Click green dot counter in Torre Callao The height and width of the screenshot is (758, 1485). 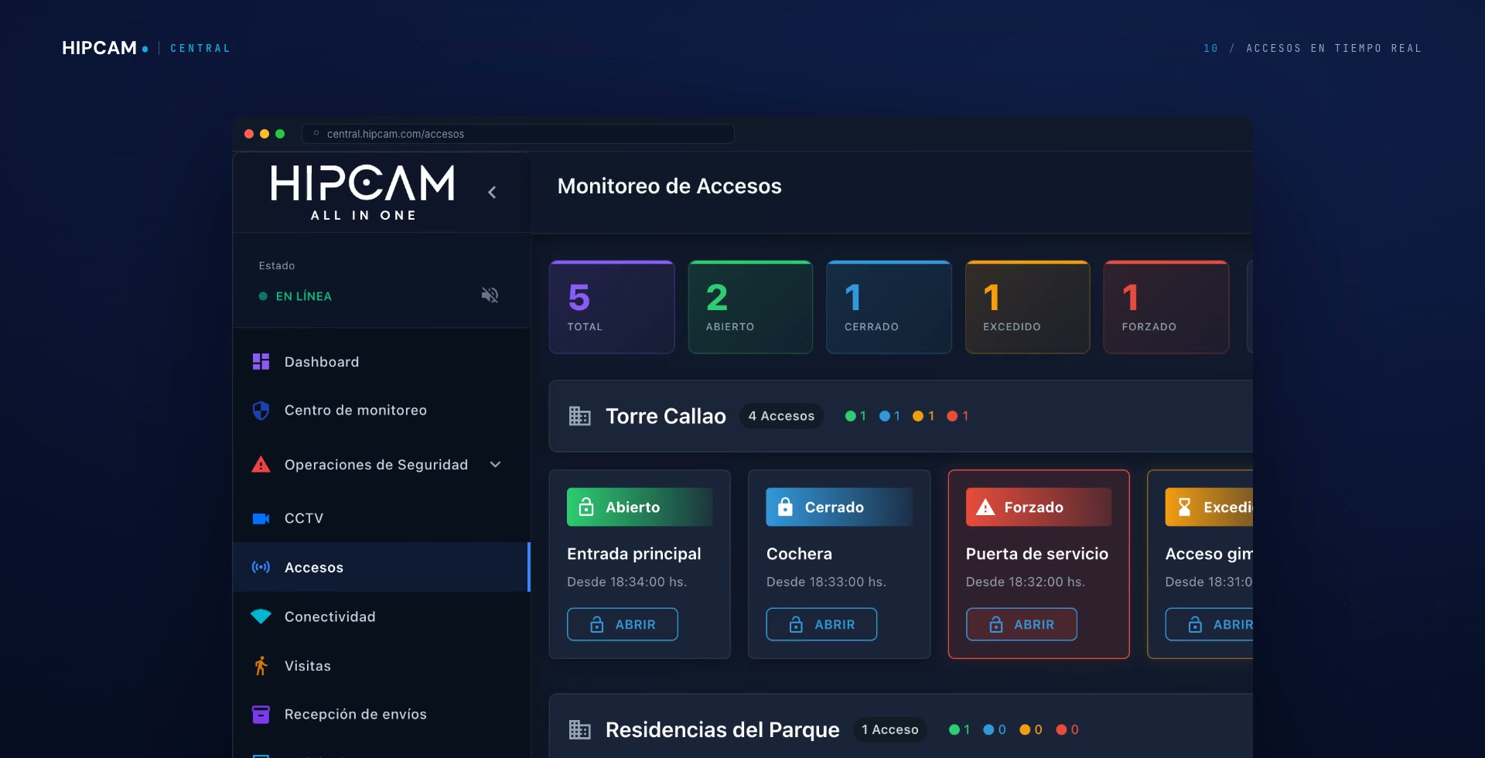tap(855, 416)
